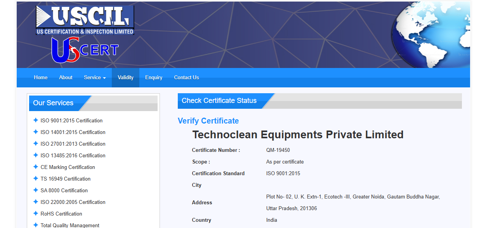The image size is (486, 228).
Task: Open the About page
Action: pyautogui.click(x=66, y=78)
